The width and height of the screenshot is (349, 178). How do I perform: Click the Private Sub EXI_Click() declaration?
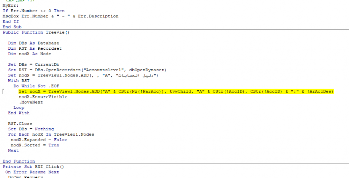coord(34,167)
